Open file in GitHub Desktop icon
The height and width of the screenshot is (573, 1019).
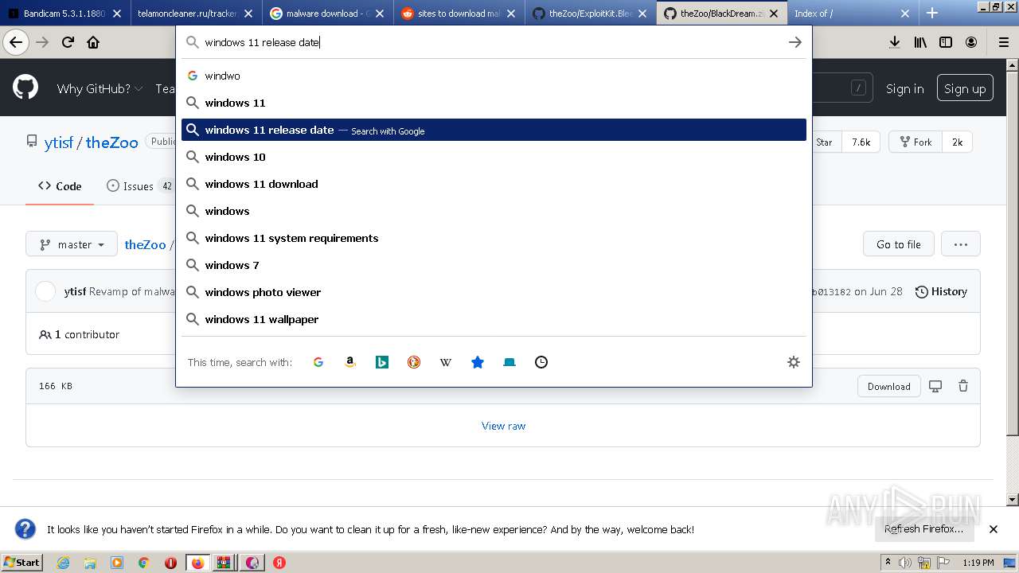point(935,386)
